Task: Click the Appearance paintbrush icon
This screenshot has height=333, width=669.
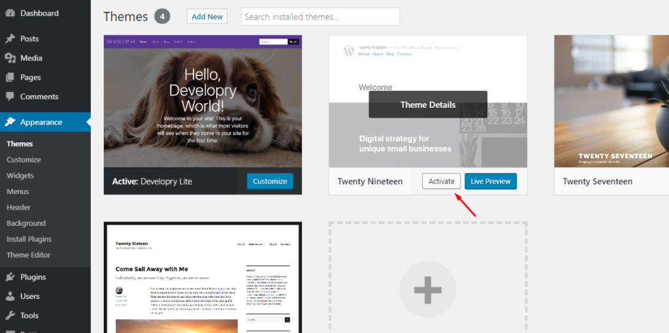Action: click(10, 122)
